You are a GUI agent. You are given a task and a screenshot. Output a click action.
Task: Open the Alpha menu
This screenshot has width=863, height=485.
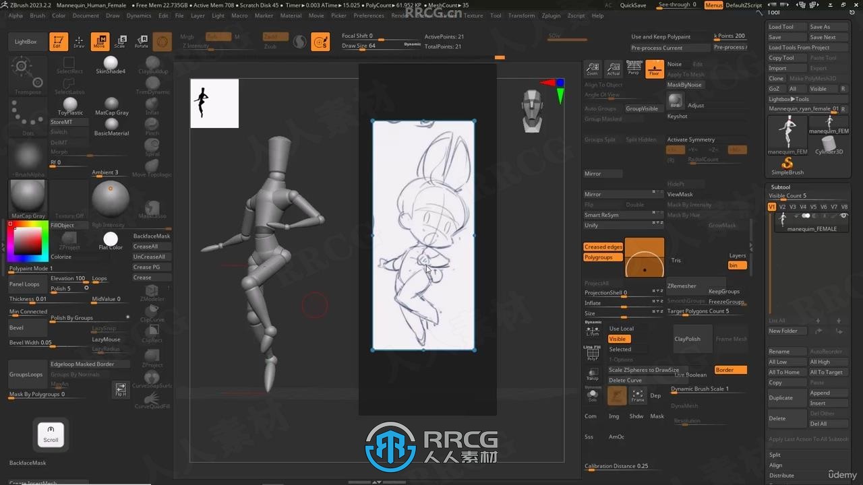point(15,15)
